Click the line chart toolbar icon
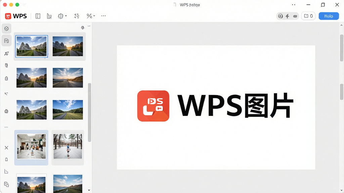This screenshot has width=344, height=193. pos(49,16)
